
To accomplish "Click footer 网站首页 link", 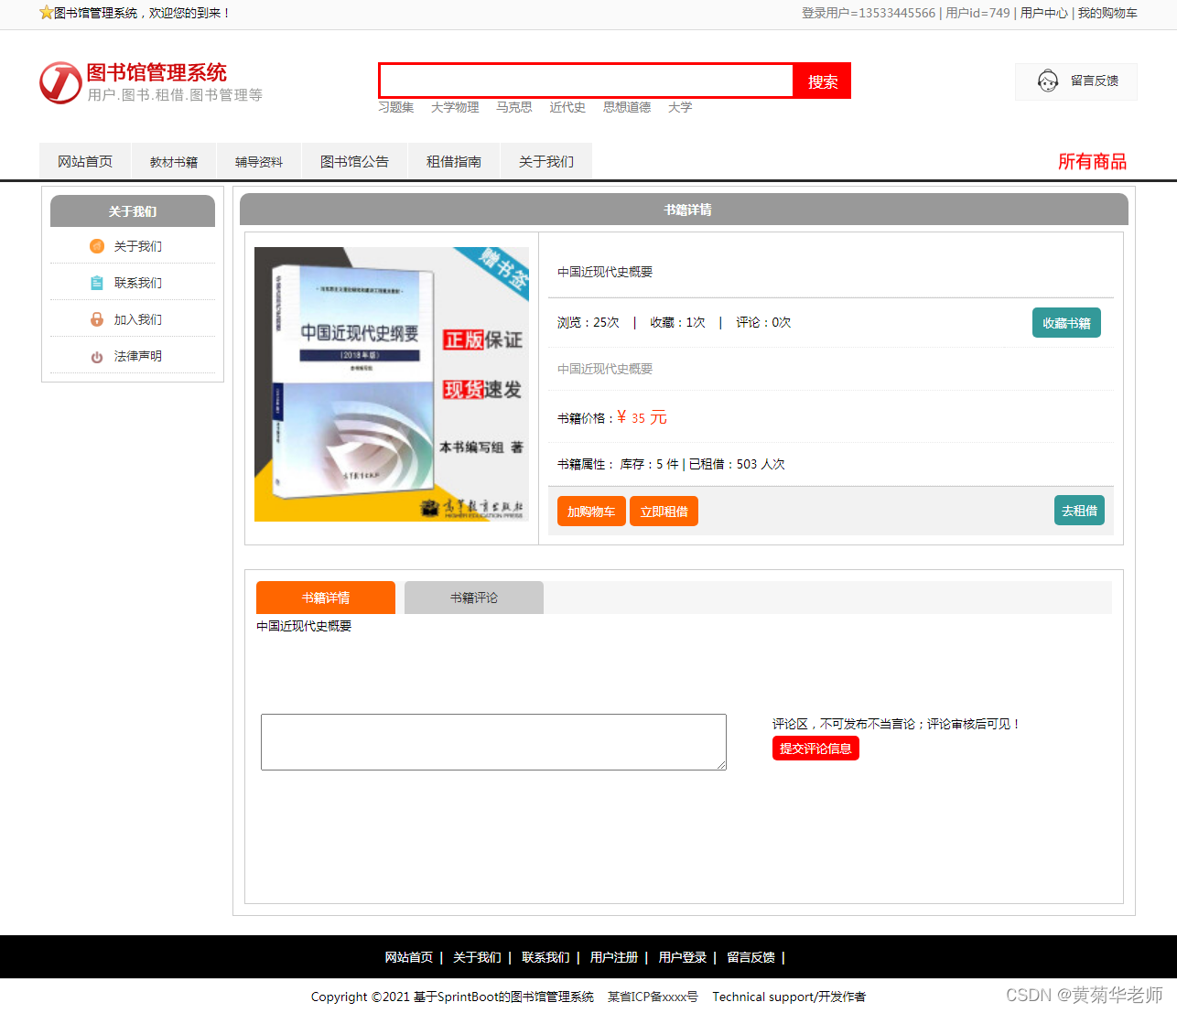I will [409, 957].
